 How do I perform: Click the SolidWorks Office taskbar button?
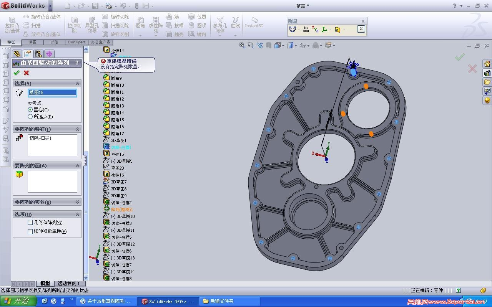tap(168, 301)
